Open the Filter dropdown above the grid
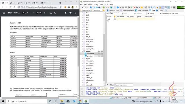The image size is (185, 104). 175,14
